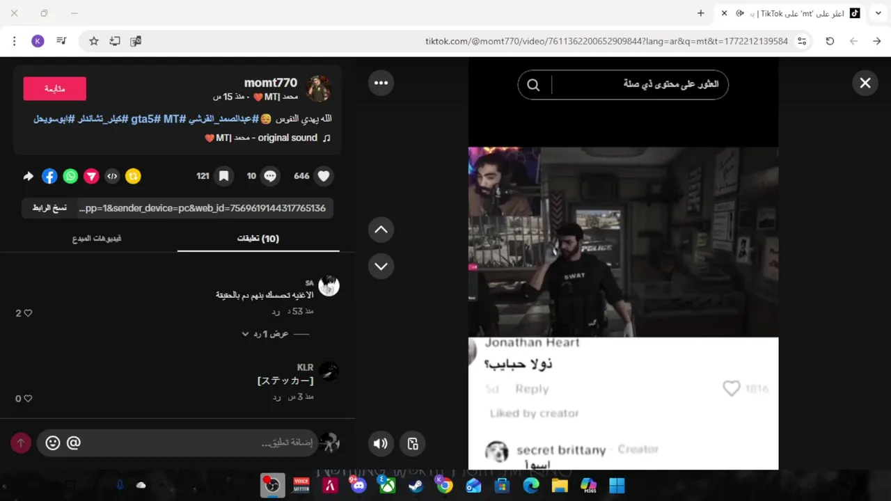
Task: Share the video to Facebook
Action: 49,176
